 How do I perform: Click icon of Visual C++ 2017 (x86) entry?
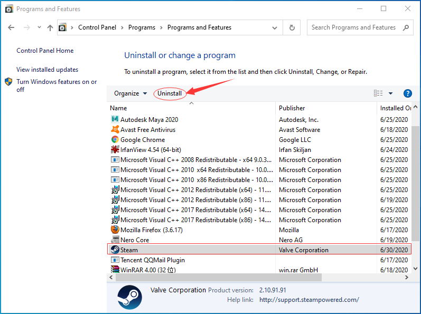click(115, 220)
